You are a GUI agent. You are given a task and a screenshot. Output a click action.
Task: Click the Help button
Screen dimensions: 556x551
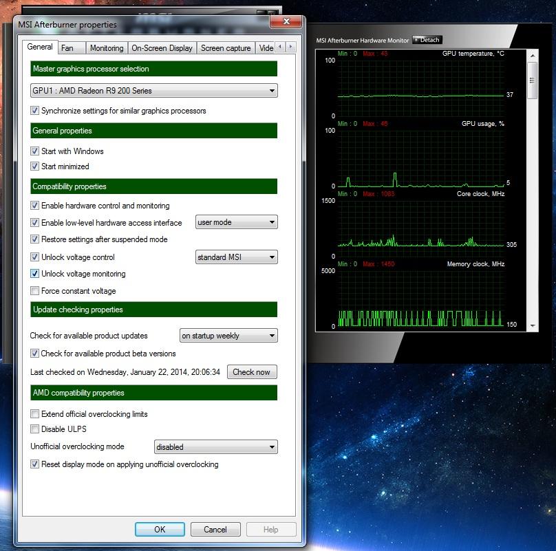click(x=271, y=530)
